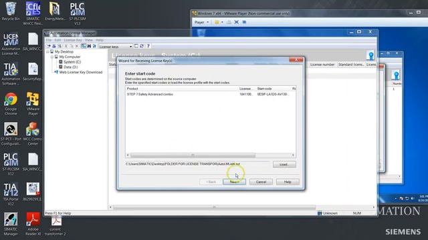Open the Automation Software desktop shortcut
The width and height of the screenshot is (428, 240).
[11, 74]
